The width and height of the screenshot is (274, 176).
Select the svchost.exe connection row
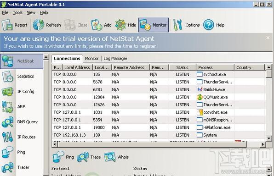159,74
